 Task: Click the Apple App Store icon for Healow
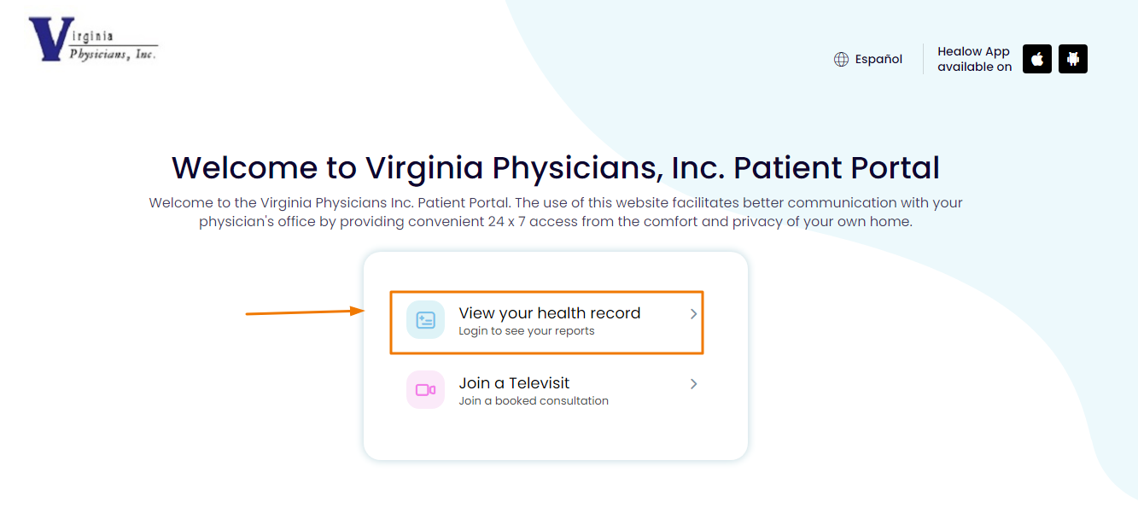[x=1036, y=58]
